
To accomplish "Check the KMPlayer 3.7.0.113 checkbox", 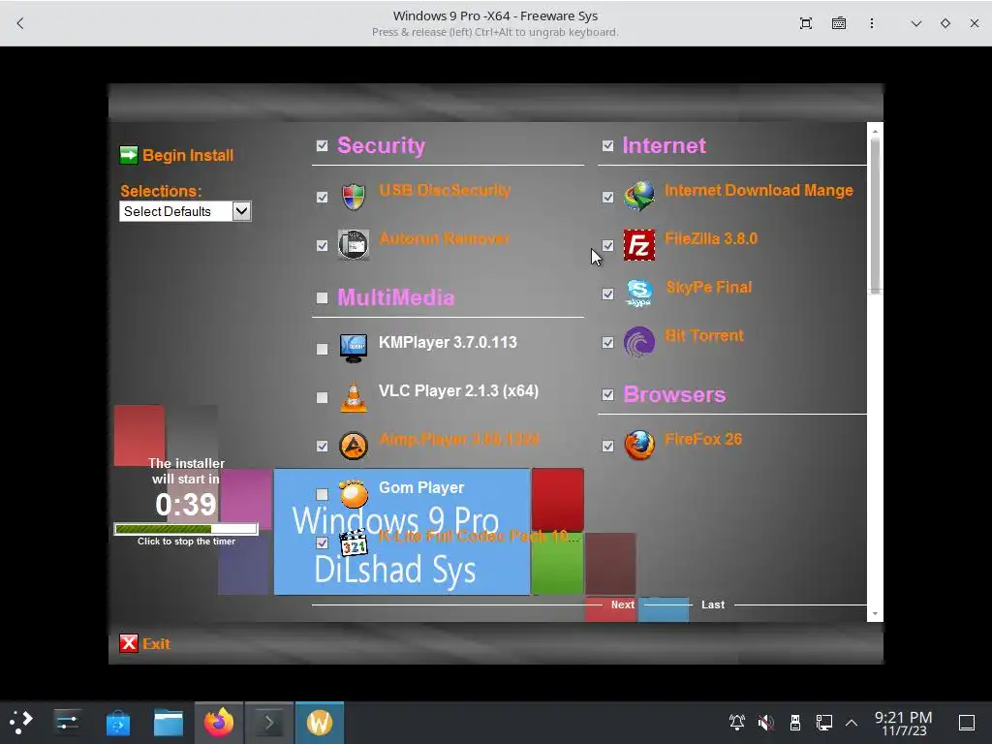I will pos(322,349).
